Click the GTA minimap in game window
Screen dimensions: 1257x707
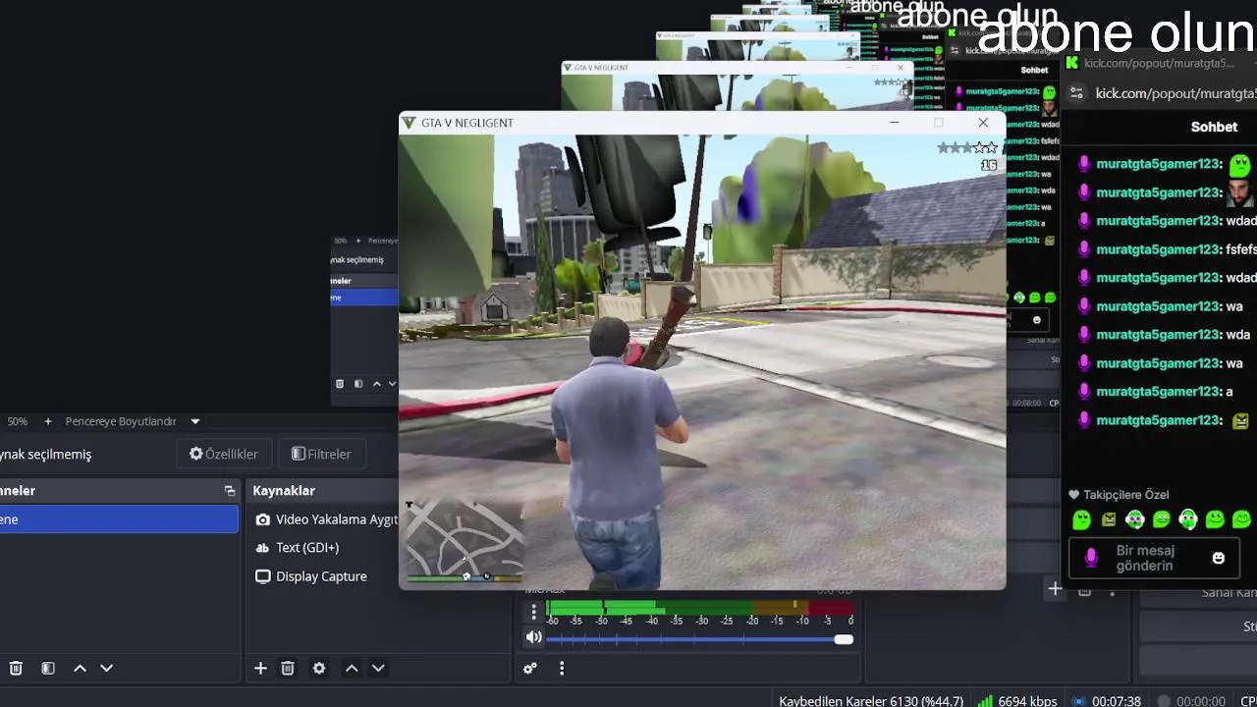[464, 541]
